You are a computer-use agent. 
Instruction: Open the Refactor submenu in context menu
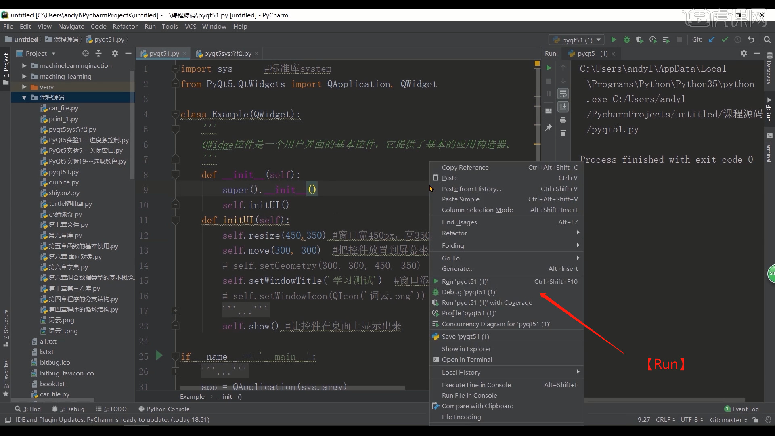pos(507,233)
